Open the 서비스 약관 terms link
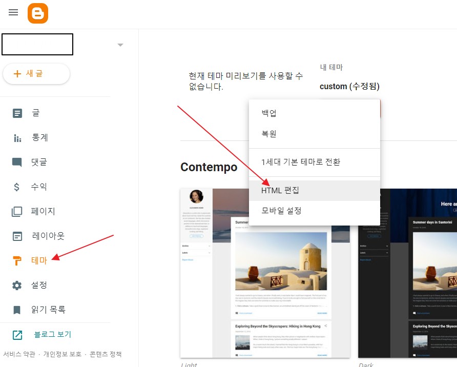The image size is (457, 367). 19,354
